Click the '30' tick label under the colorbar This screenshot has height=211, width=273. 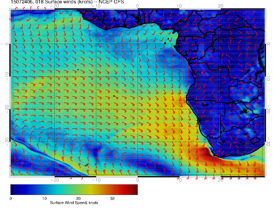tap(112, 199)
